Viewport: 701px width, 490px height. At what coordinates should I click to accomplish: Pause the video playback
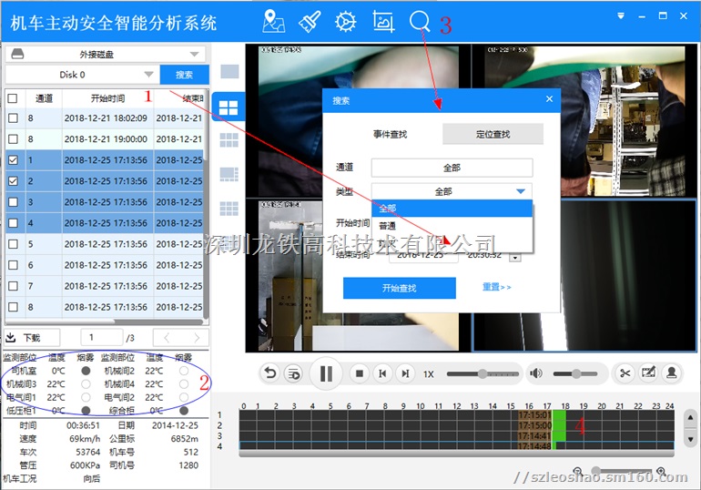326,373
